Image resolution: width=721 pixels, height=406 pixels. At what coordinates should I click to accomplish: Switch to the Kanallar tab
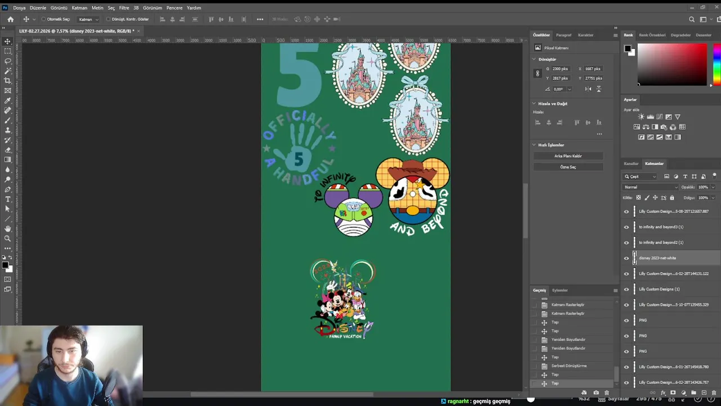(x=631, y=164)
